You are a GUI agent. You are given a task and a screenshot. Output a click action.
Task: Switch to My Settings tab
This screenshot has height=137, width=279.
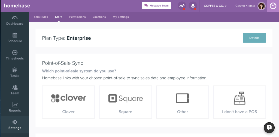121,17
